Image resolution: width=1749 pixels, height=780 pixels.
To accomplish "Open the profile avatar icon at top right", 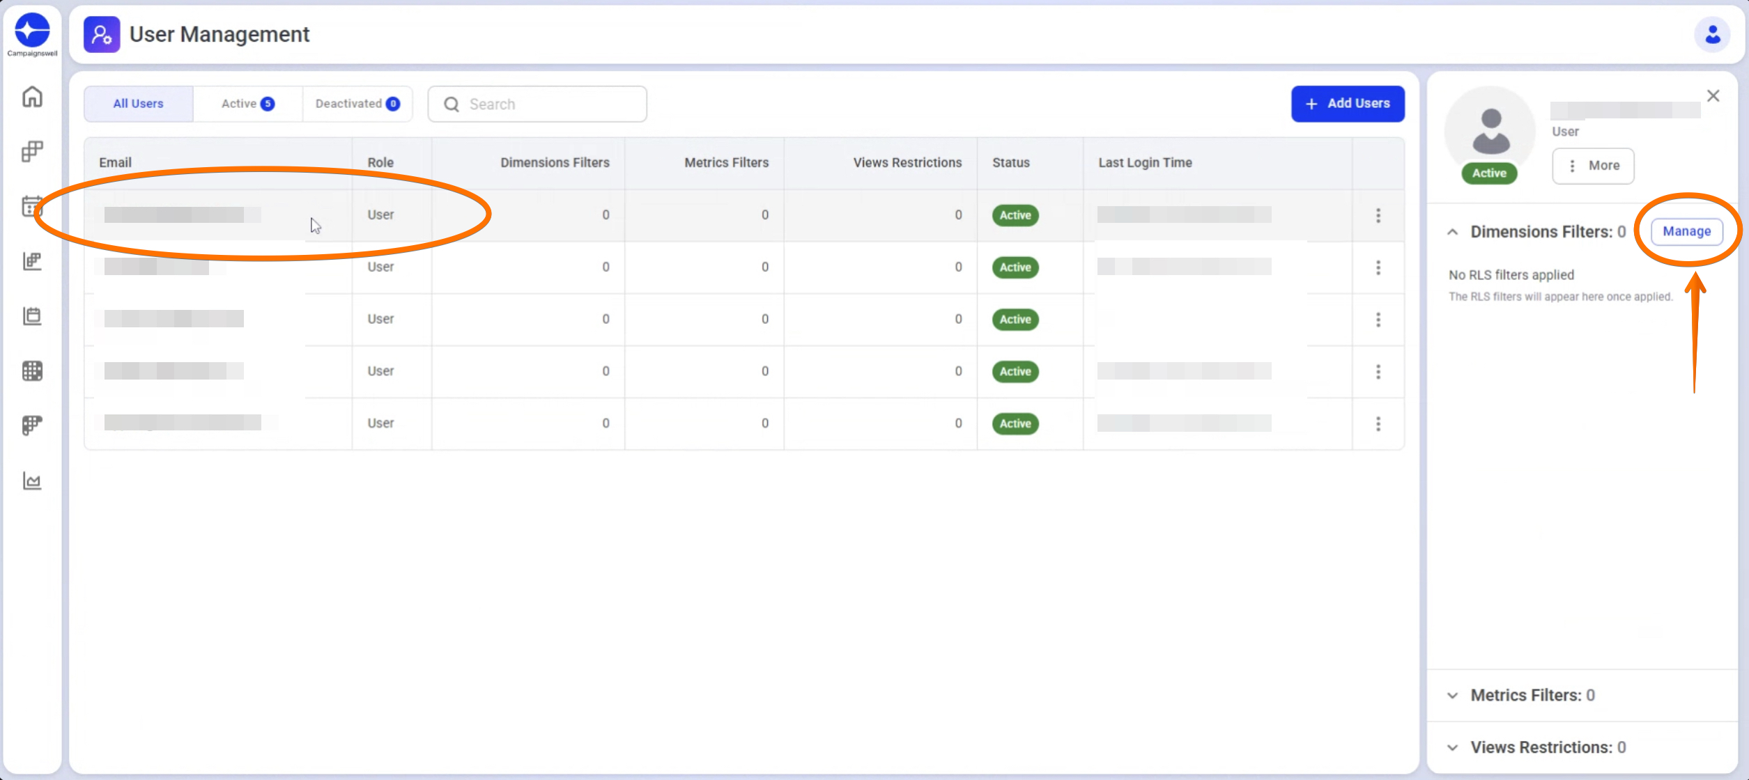I will (1712, 34).
